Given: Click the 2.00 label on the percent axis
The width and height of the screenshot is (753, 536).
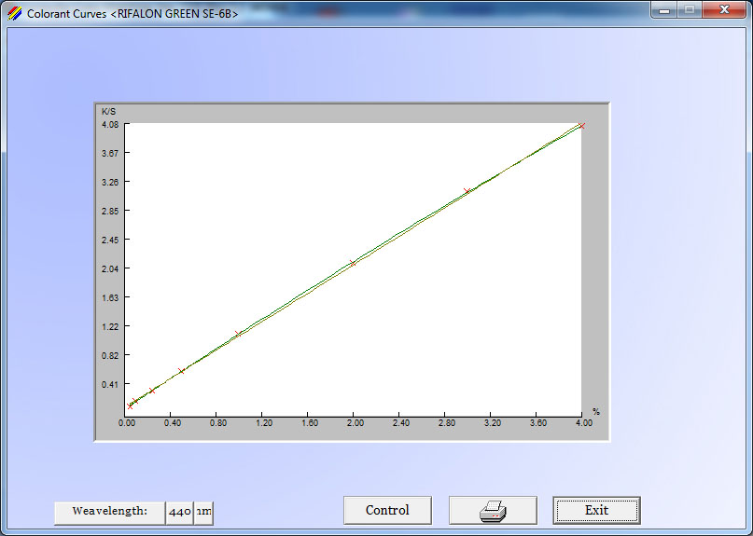Looking at the screenshot, I should click(x=356, y=423).
